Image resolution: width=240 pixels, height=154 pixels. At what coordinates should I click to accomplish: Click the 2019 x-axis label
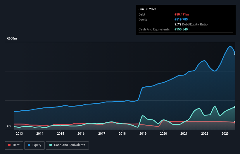pos(143,134)
